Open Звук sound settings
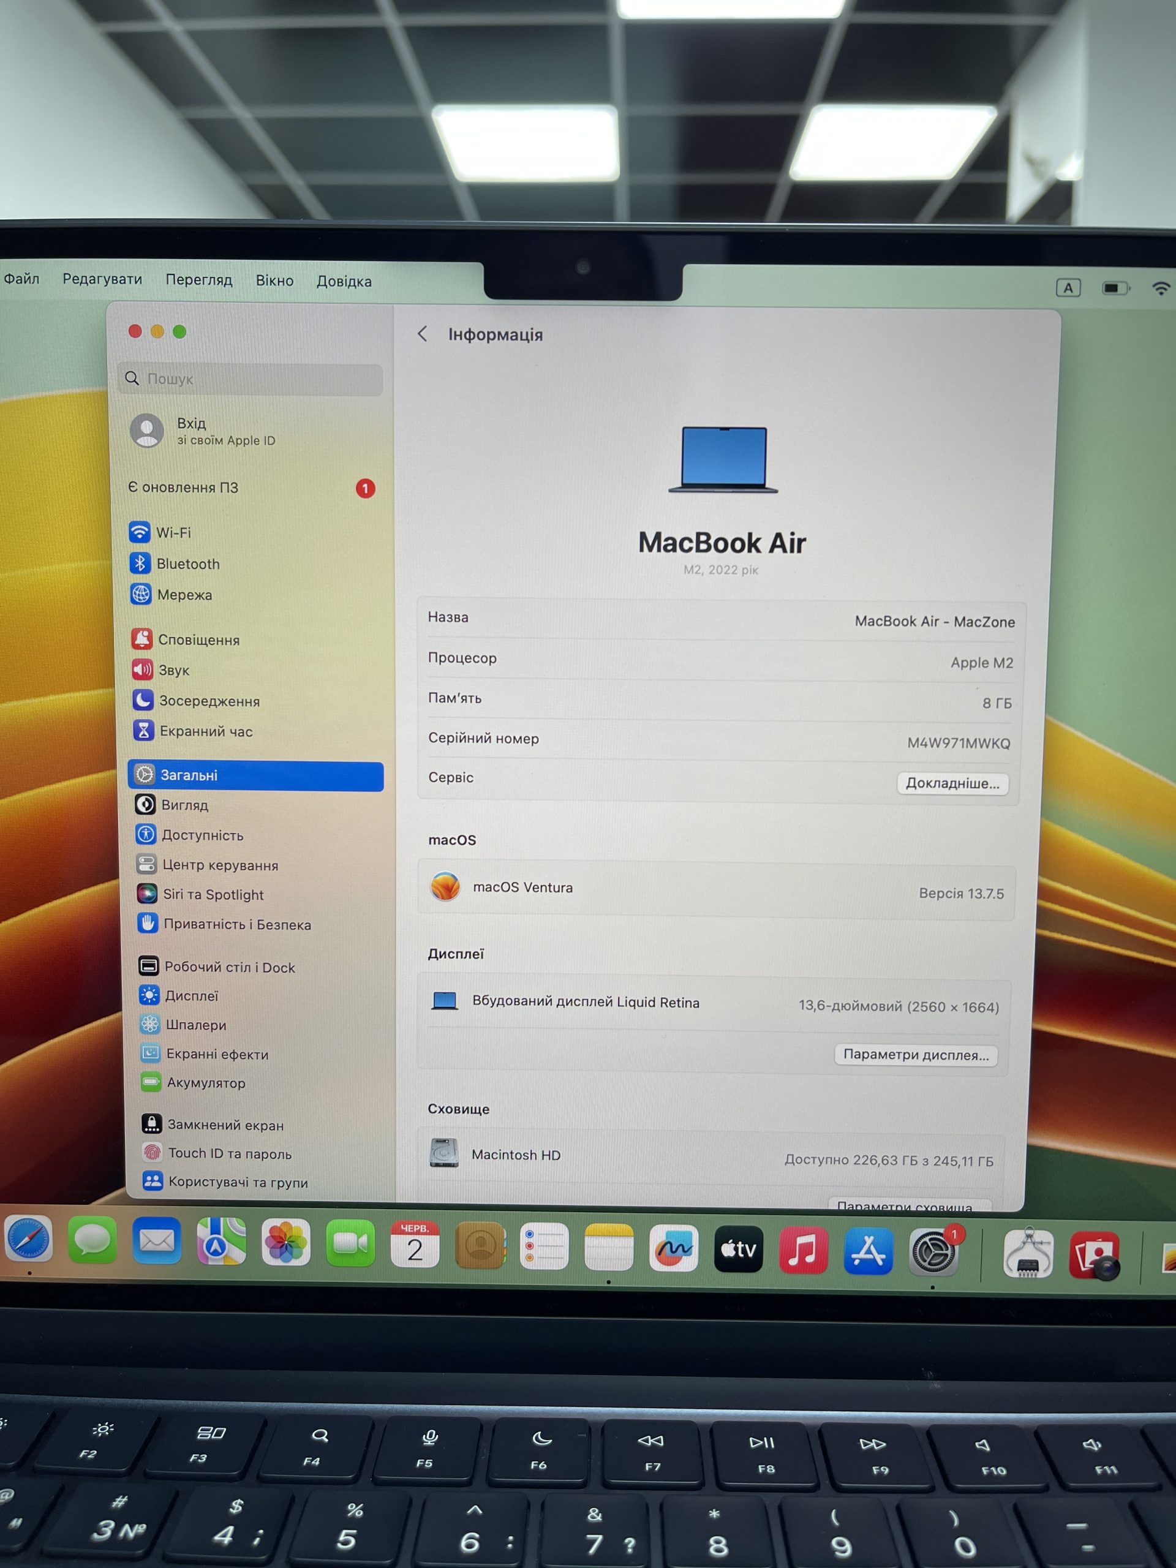 click(x=161, y=670)
